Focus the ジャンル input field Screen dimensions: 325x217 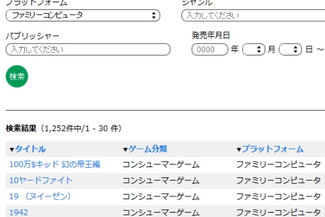[x=253, y=15]
